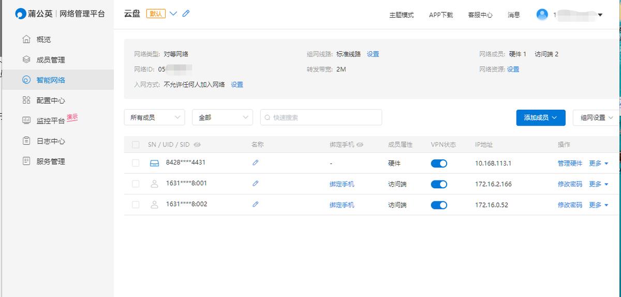Toggle VPN status for 172.16.2.166
The width and height of the screenshot is (621, 297).
(x=439, y=184)
